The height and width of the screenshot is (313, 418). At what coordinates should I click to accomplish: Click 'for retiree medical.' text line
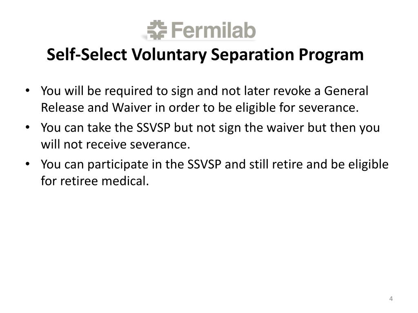(95, 181)
